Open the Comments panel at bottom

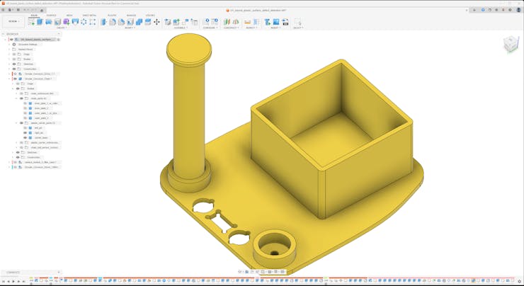tap(13, 272)
